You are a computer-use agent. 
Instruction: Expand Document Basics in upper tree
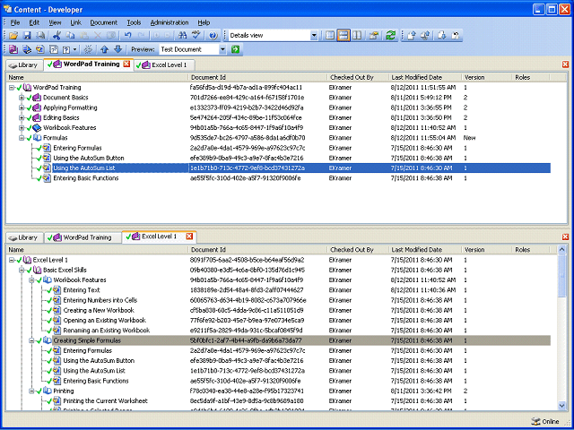[22, 98]
